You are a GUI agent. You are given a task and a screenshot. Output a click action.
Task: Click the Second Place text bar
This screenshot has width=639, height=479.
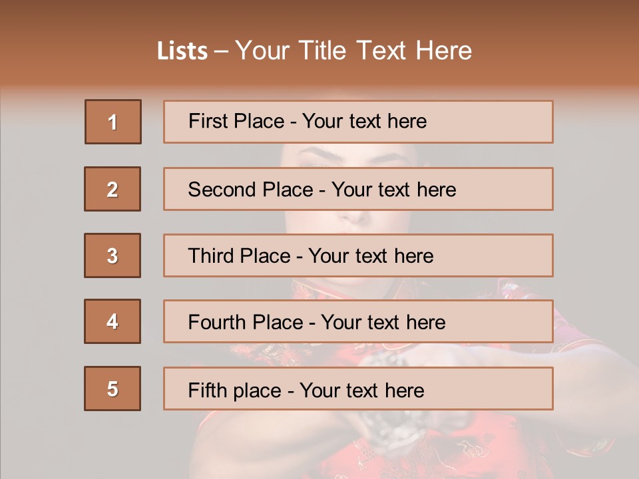[358, 189]
